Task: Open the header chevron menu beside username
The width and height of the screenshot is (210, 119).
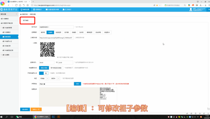Action: (x=209, y=9)
